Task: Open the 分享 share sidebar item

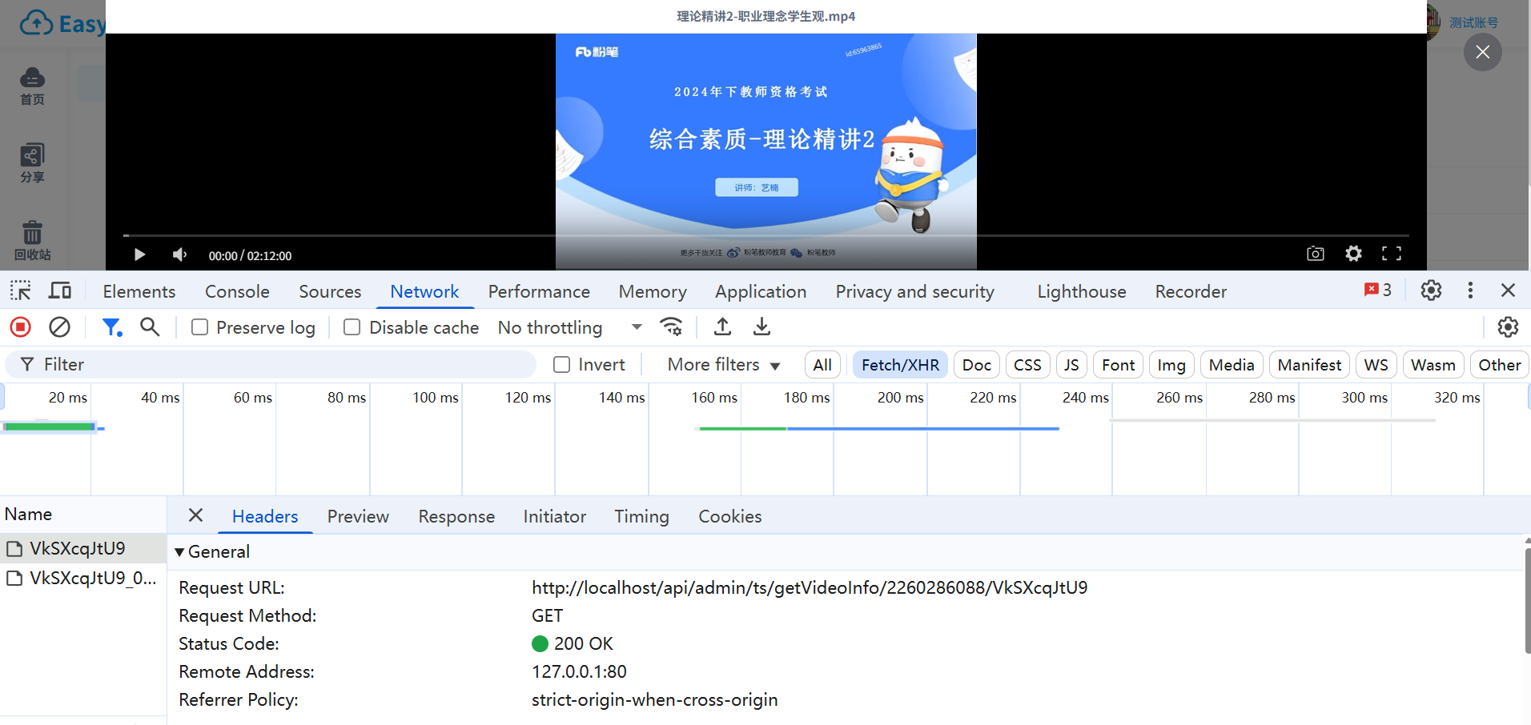Action: [32, 163]
